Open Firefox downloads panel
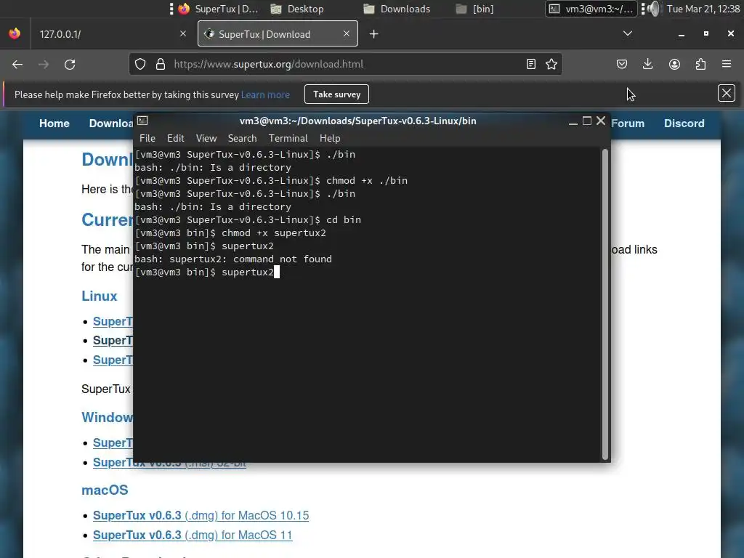This screenshot has height=558, width=744. [647, 64]
